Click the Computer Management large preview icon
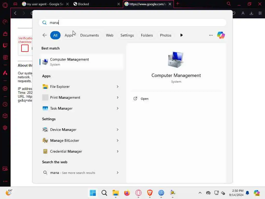The image size is (265, 199). click(x=176, y=59)
